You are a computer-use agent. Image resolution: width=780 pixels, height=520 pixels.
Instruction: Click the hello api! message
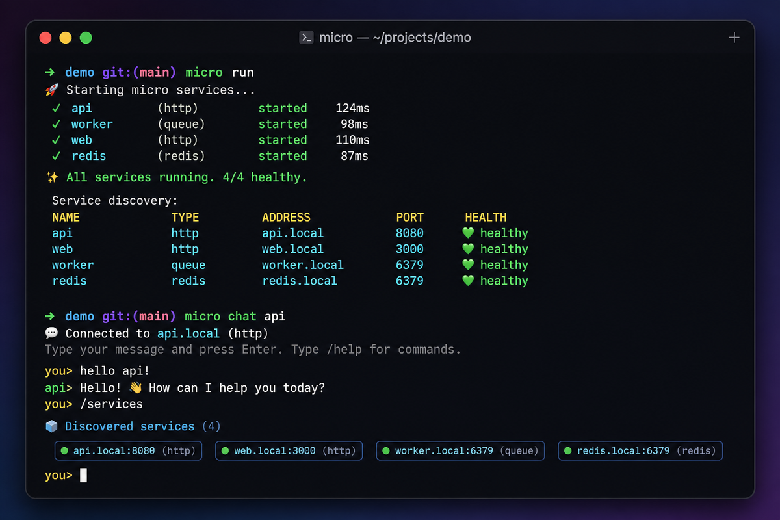[114, 372]
